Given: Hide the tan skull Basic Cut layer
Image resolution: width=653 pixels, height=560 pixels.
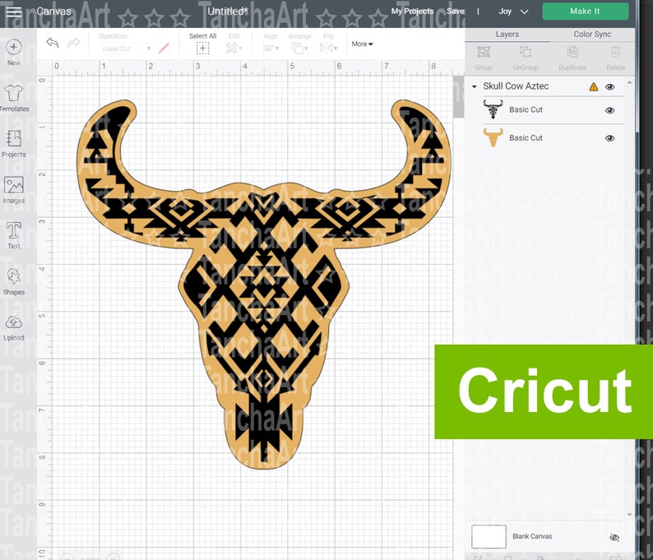Looking at the screenshot, I should 610,138.
